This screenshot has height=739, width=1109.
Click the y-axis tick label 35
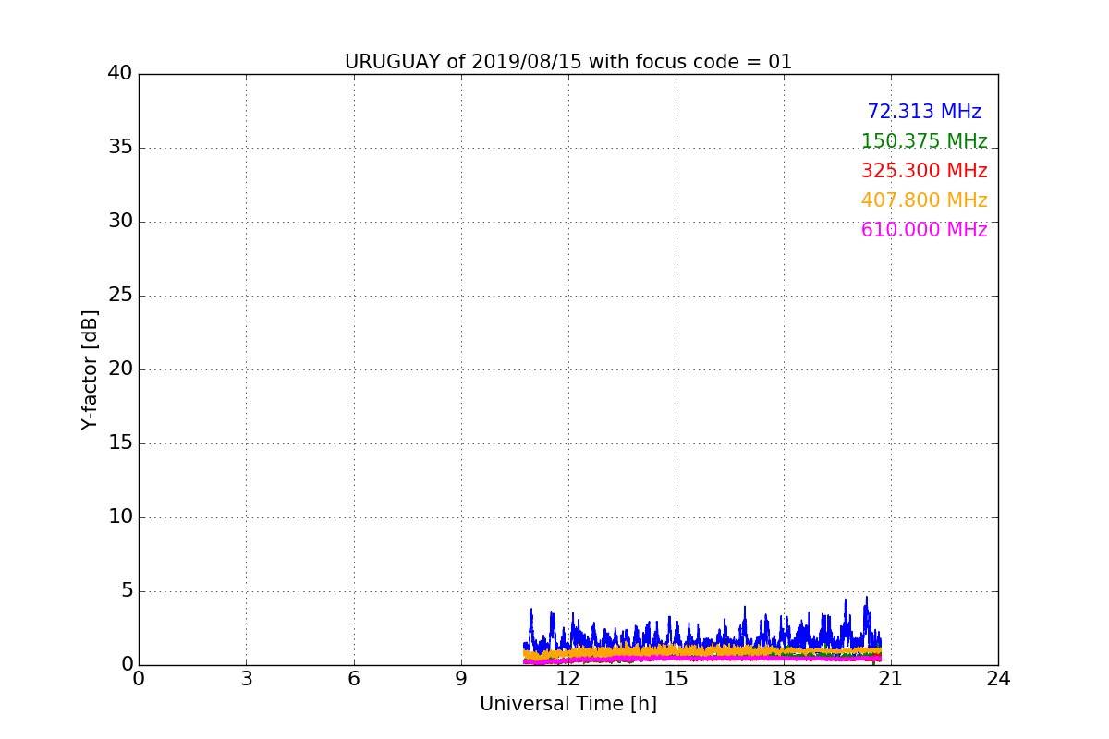pyautogui.click(x=120, y=147)
